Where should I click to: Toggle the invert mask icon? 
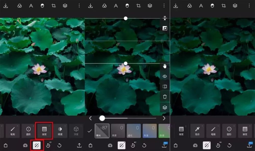coord(165,28)
